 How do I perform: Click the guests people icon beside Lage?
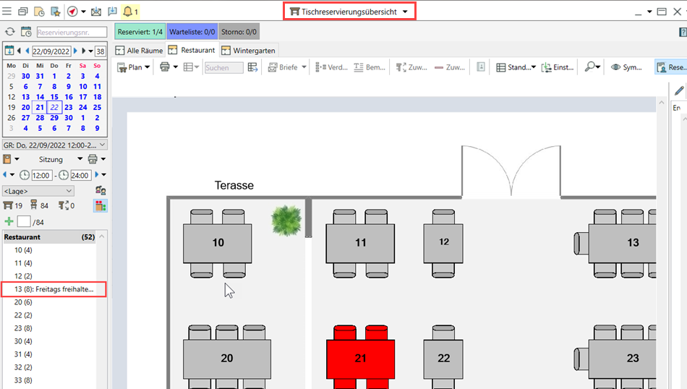point(101,191)
